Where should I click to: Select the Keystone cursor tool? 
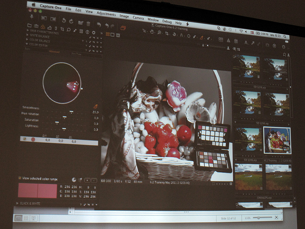click(x=181, y=35)
